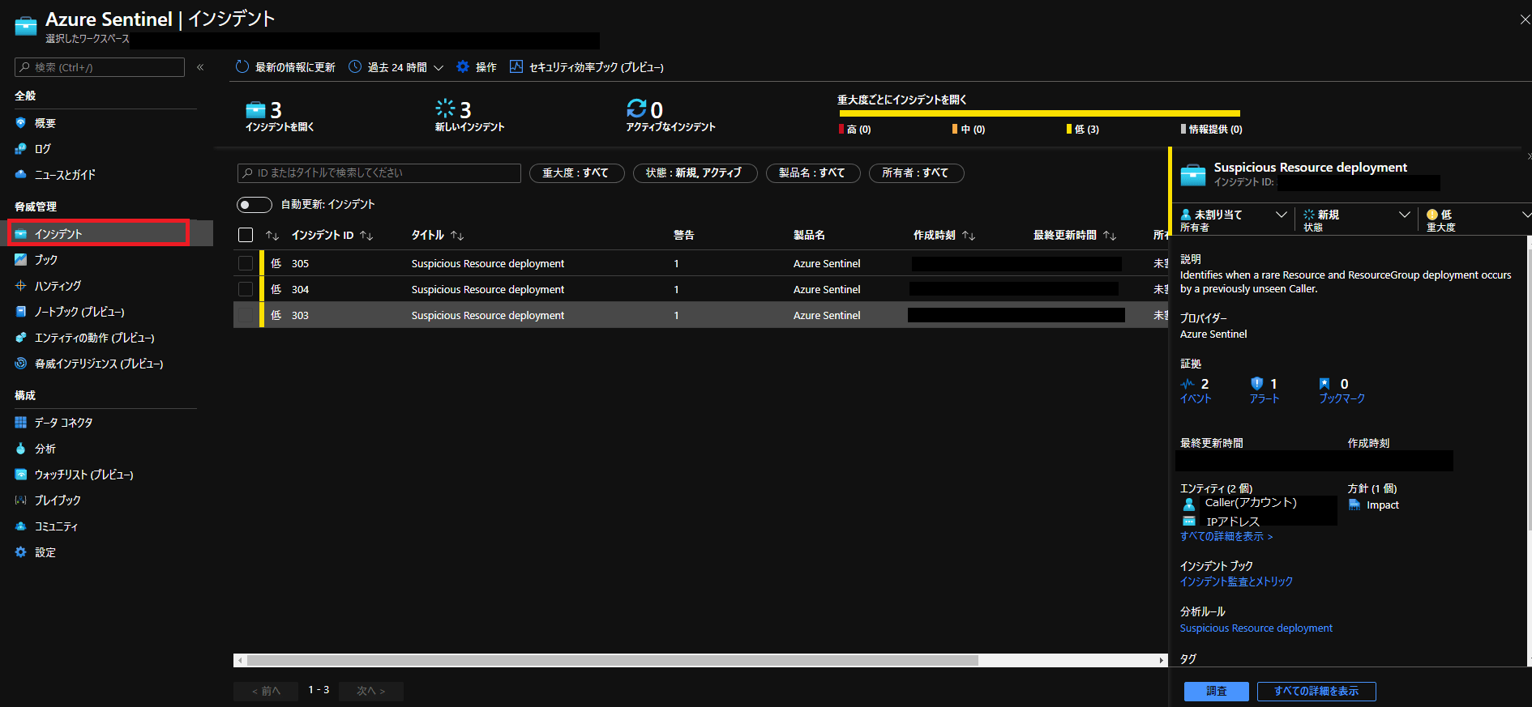Sort by インシデント ID column
The image size is (1532, 707).
point(332,235)
